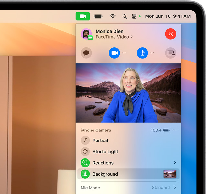Toggle the Portrait icon
The image size is (207, 194).
[x=85, y=140]
